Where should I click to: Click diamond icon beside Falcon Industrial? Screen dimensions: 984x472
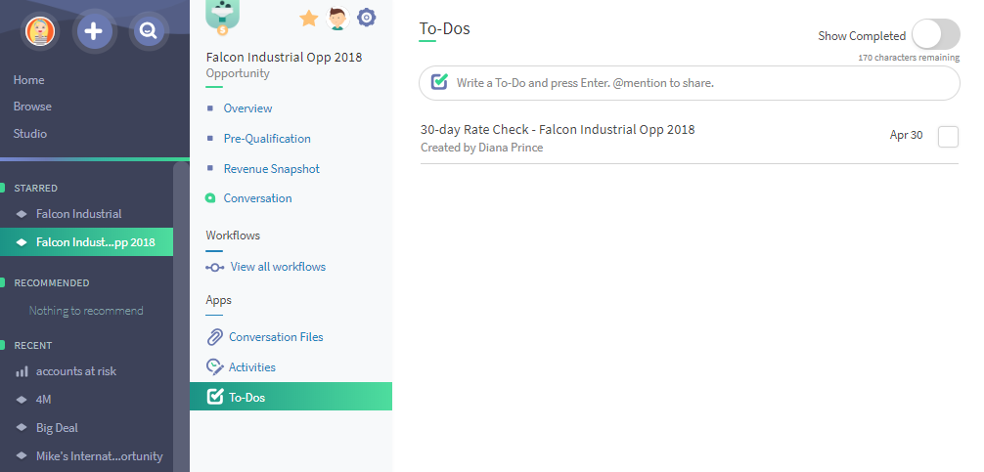coord(22,214)
